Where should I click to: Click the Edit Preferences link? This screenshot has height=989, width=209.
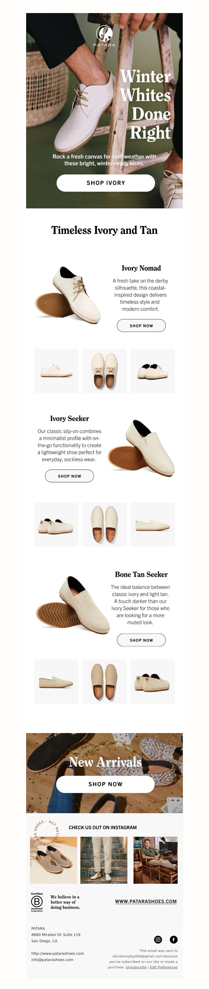click(164, 967)
